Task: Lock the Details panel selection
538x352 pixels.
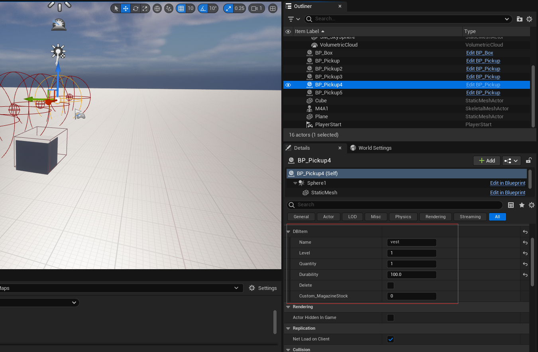Action: 529,160
